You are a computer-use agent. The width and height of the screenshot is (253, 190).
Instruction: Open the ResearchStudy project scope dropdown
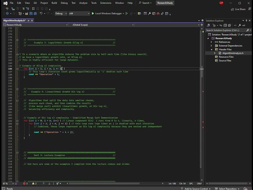(35, 25)
